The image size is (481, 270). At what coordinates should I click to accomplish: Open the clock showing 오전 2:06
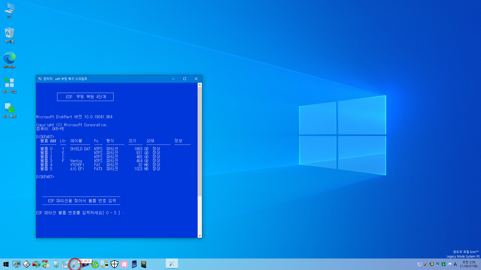(x=469, y=264)
